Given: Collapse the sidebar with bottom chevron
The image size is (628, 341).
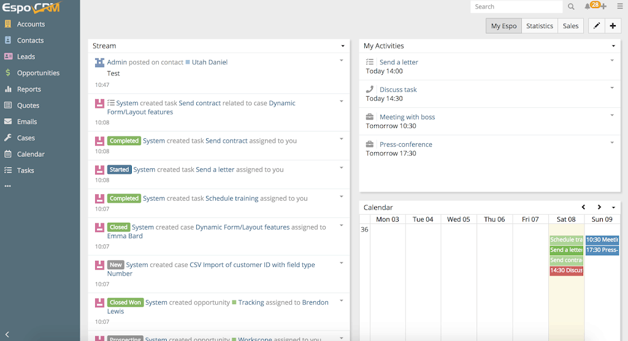Looking at the screenshot, I should [x=7, y=334].
